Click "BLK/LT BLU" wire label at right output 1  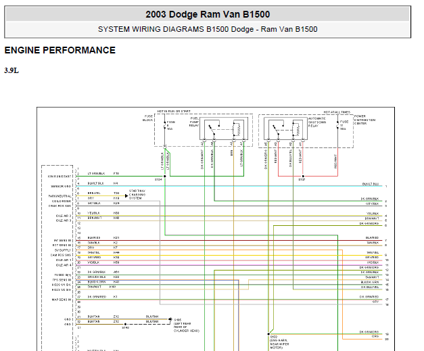371,184
